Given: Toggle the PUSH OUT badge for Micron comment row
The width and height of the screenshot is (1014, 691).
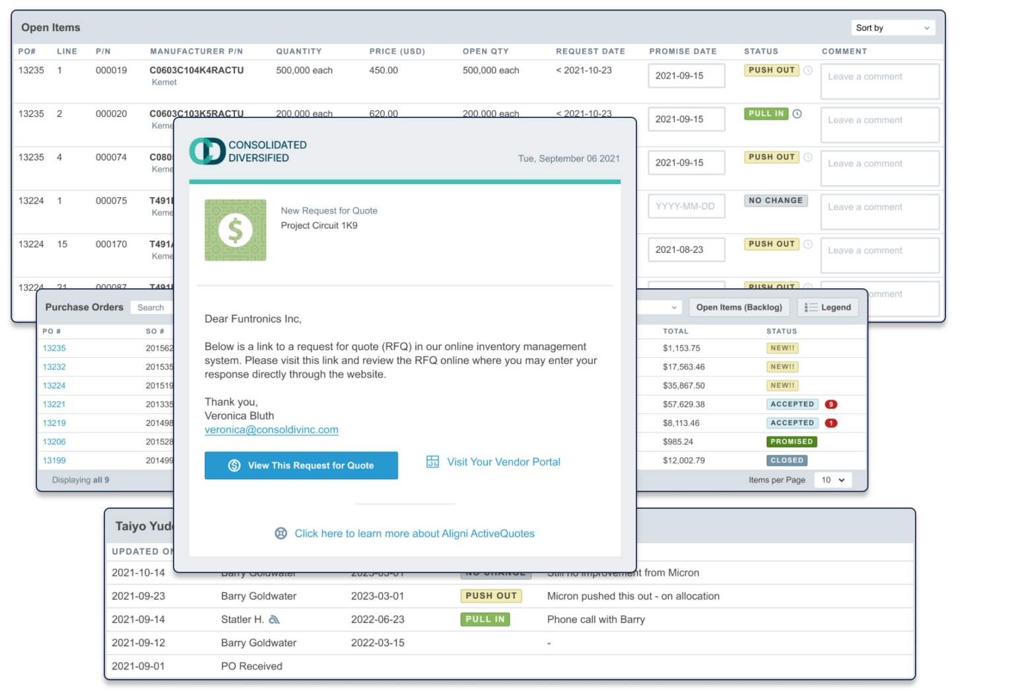Looking at the screenshot, I should [x=491, y=595].
